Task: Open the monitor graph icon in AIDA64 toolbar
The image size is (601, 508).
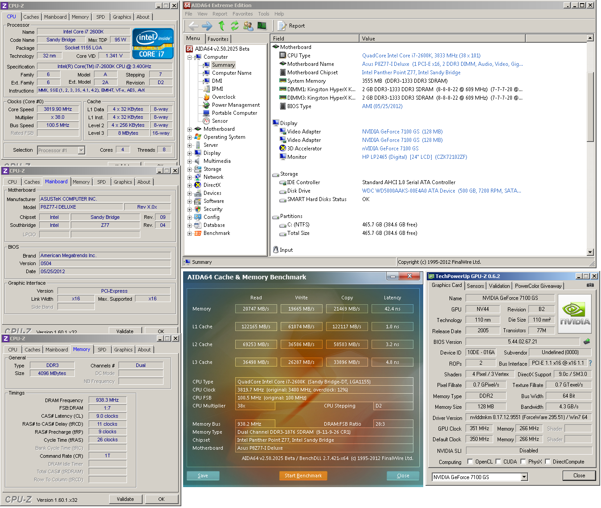Action: coord(262,26)
